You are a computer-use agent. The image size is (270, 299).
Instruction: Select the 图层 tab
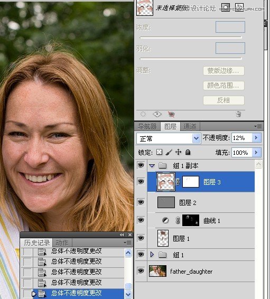[170, 126]
